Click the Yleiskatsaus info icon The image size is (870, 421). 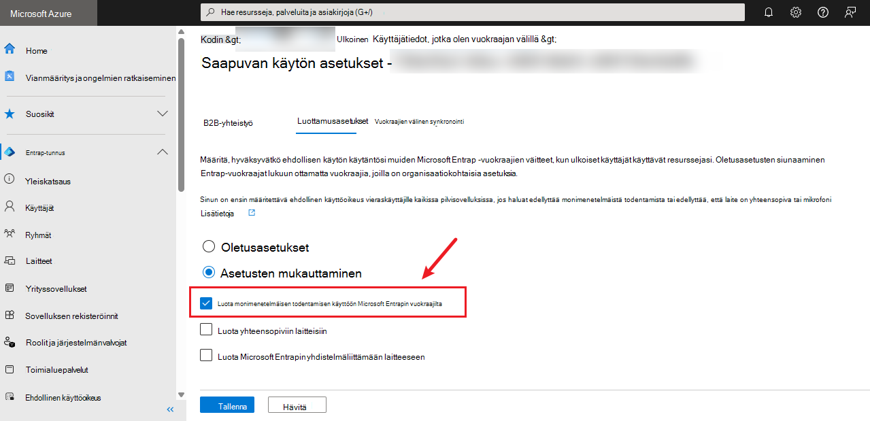pyautogui.click(x=10, y=180)
